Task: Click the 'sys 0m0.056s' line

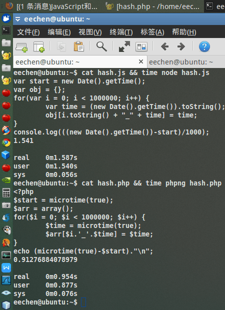Action: click(45, 174)
